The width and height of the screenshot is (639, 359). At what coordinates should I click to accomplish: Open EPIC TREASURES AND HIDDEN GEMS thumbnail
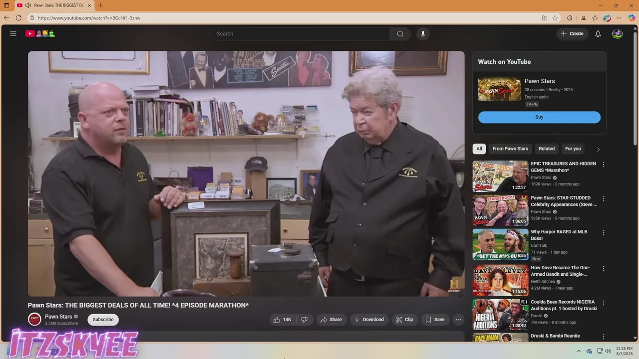coord(500,177)
